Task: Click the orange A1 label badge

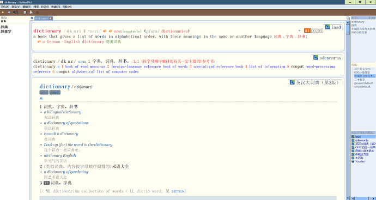Action: tap(307, 31)
